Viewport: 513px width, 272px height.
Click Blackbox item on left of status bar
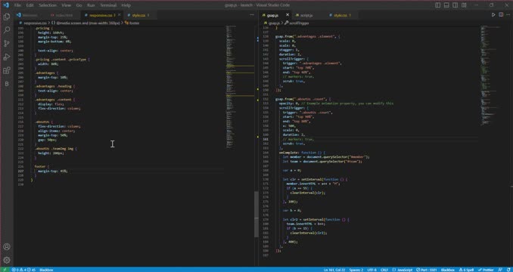[x=46, y=270]
